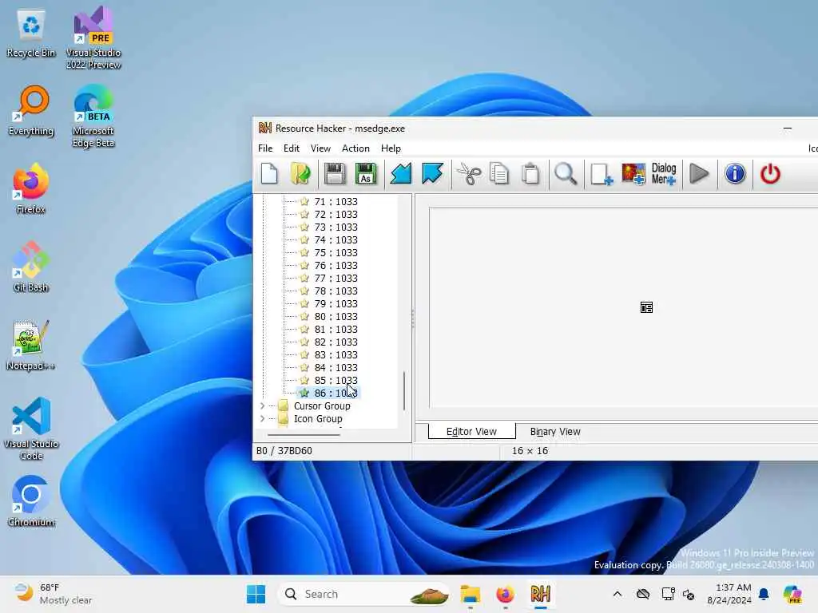Open the Help menu
818x613 pixels.
(391, 148)
